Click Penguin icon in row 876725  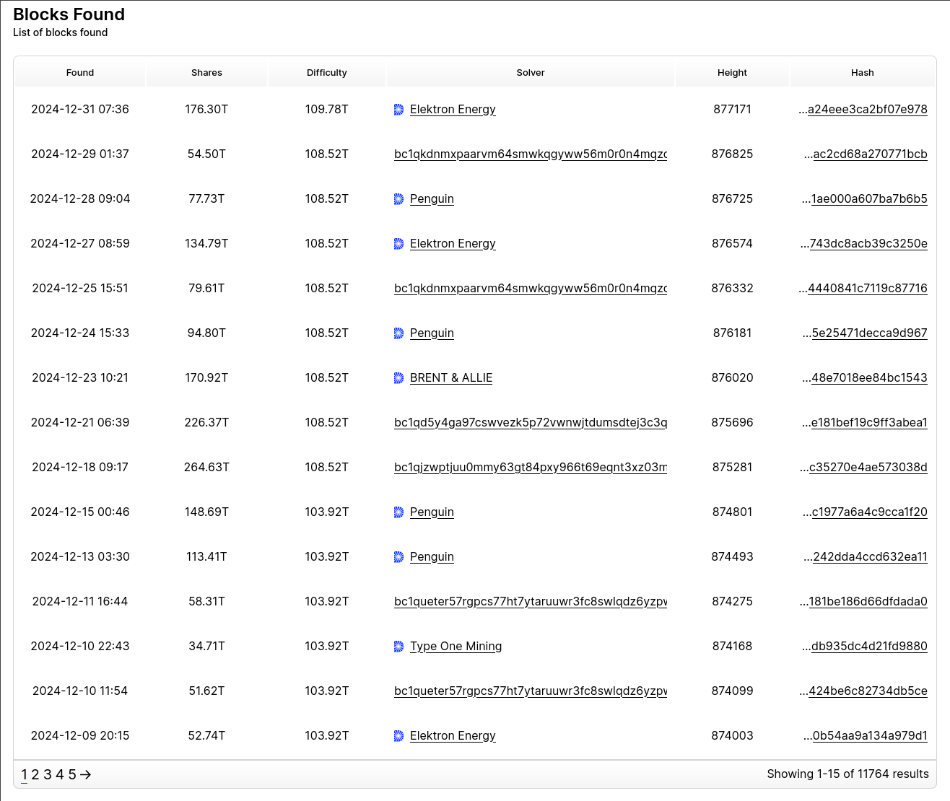click(398, 199)
